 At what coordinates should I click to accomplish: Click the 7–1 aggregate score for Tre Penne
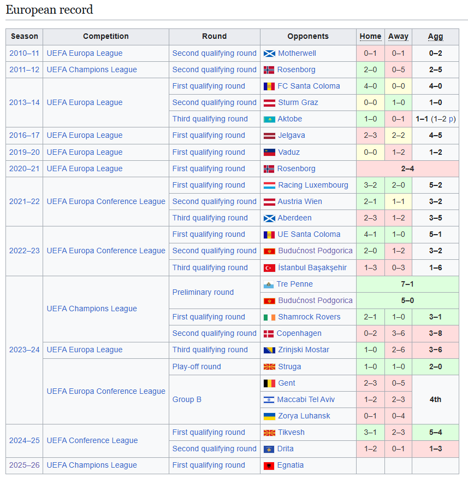(407, 284)
